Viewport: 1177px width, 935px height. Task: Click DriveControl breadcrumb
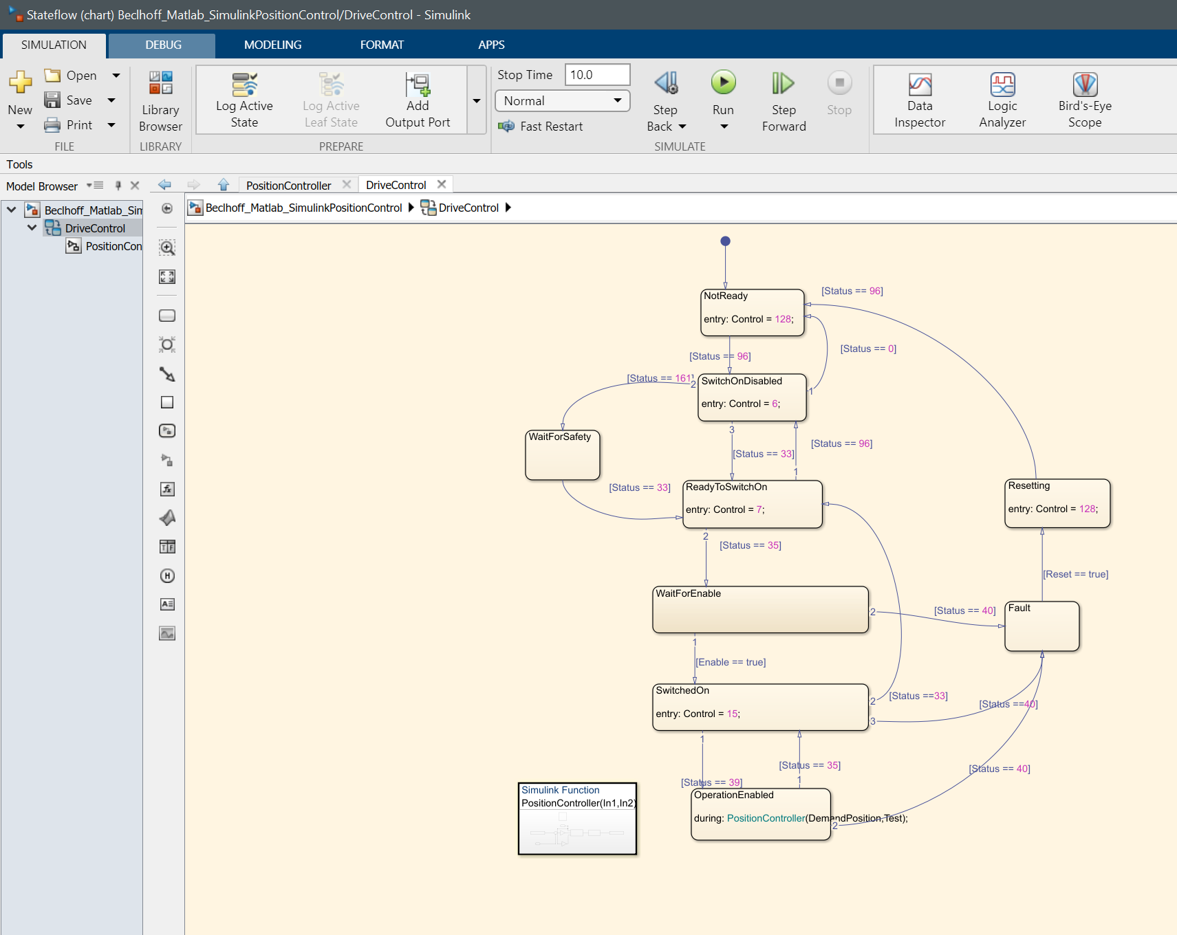468,208
